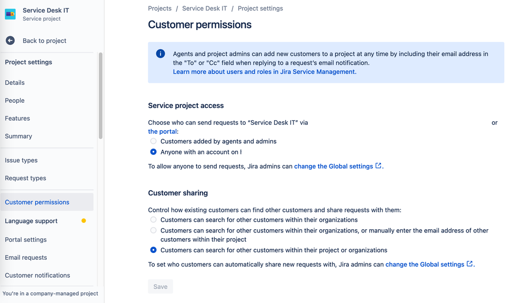525x303 pixels.
Task: Open People settings page
Action: click(x=15, y=101)
